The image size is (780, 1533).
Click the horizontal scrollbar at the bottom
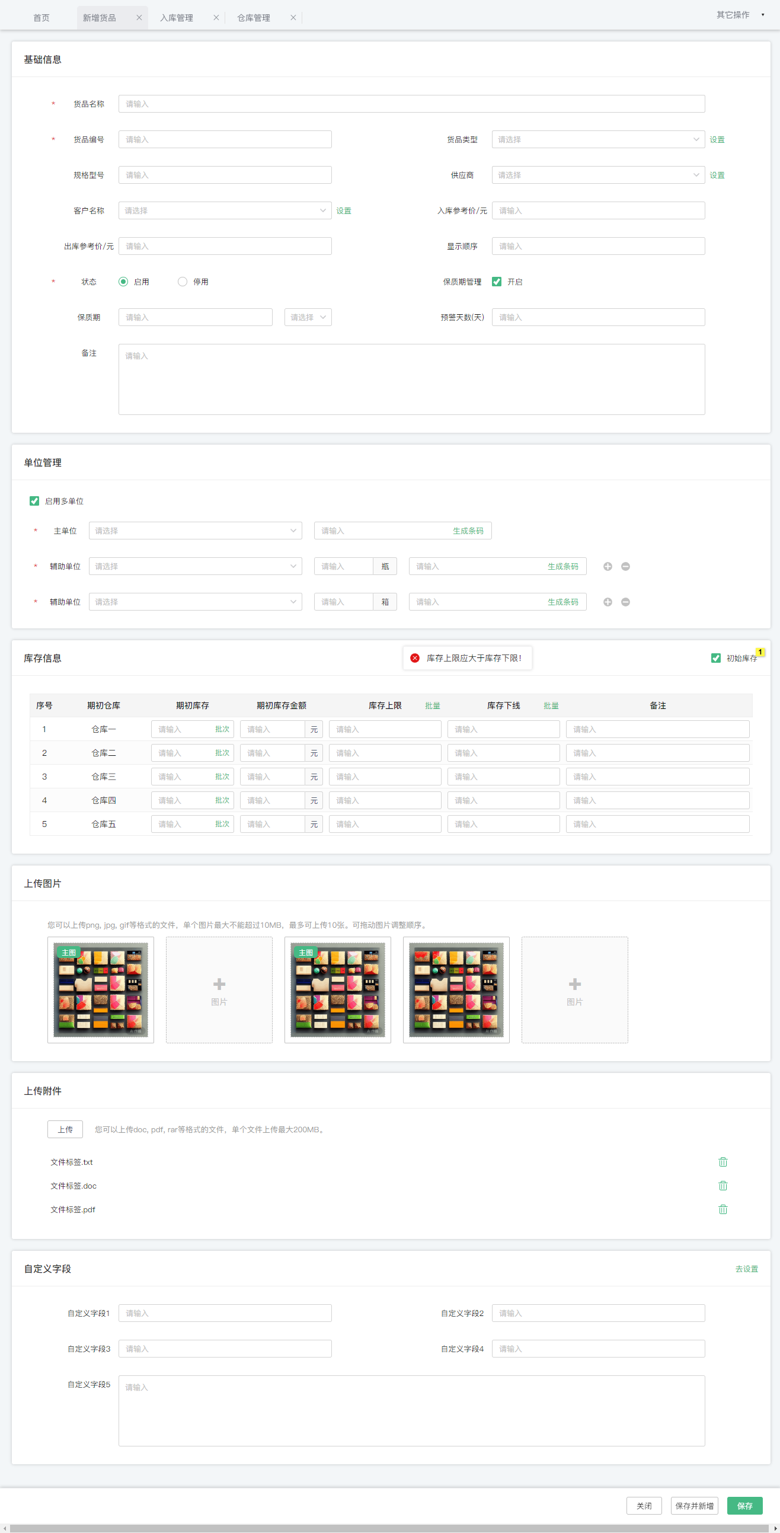(x=389, y=1528)
